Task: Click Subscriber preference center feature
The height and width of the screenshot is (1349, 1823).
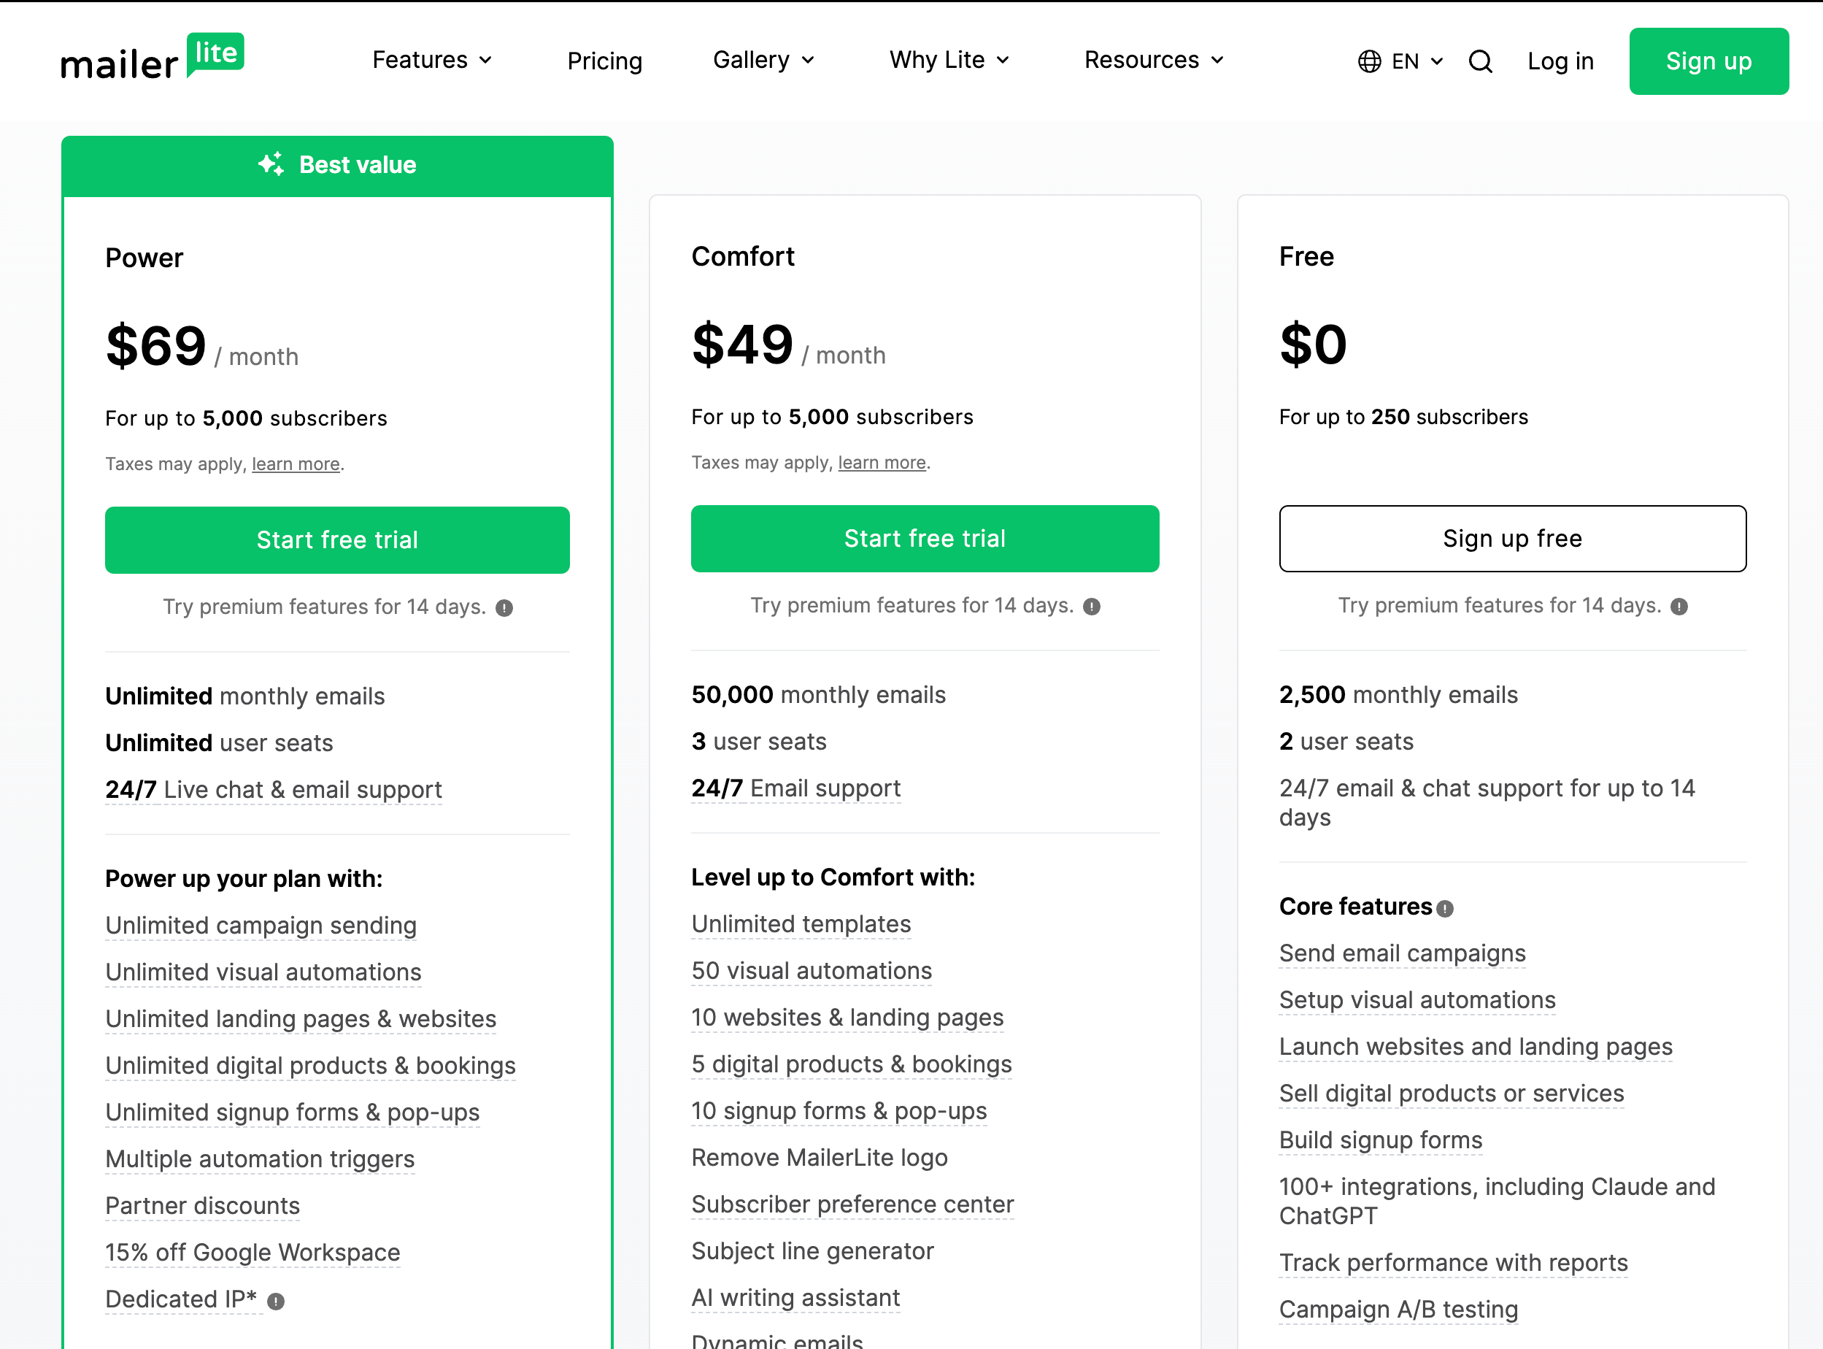Action: tap(853, 1204)
